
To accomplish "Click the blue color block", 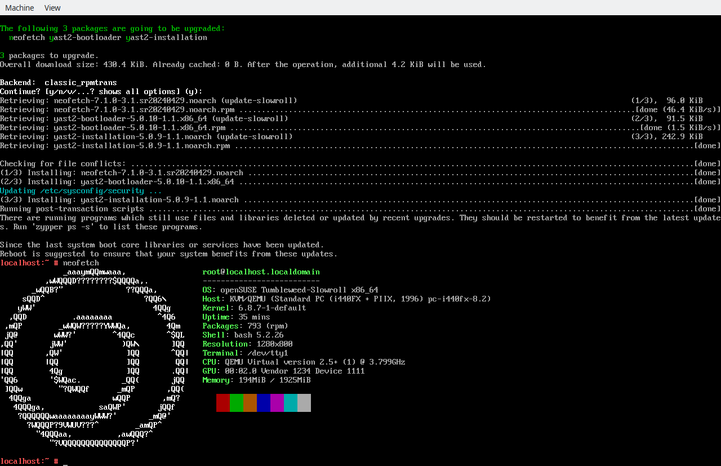I will click(264, 403).
